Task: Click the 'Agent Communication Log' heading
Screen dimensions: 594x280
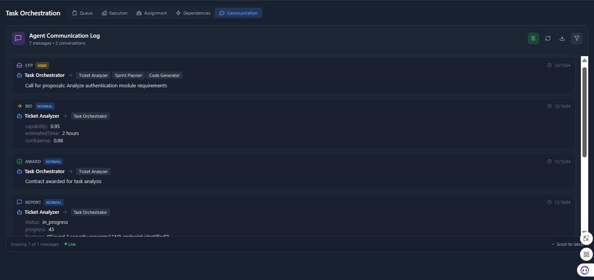Action: tap(64, 36)
